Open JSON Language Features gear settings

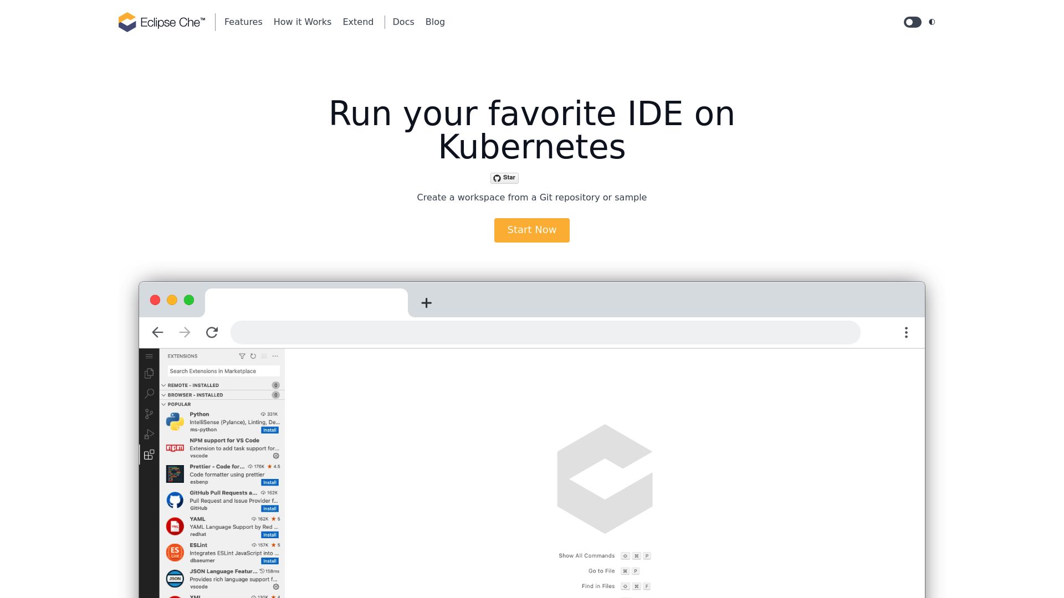click(x=276, y=587)
